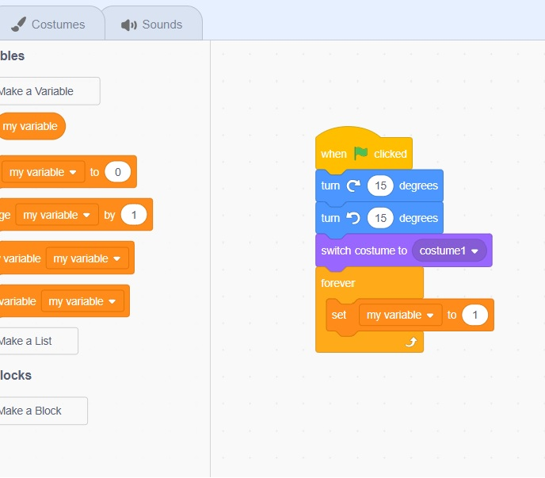Click the counterclockwise arrow icon in the turn block
Image resolution: width=545 pixels, height=478 pixels.
click(353, 218)
